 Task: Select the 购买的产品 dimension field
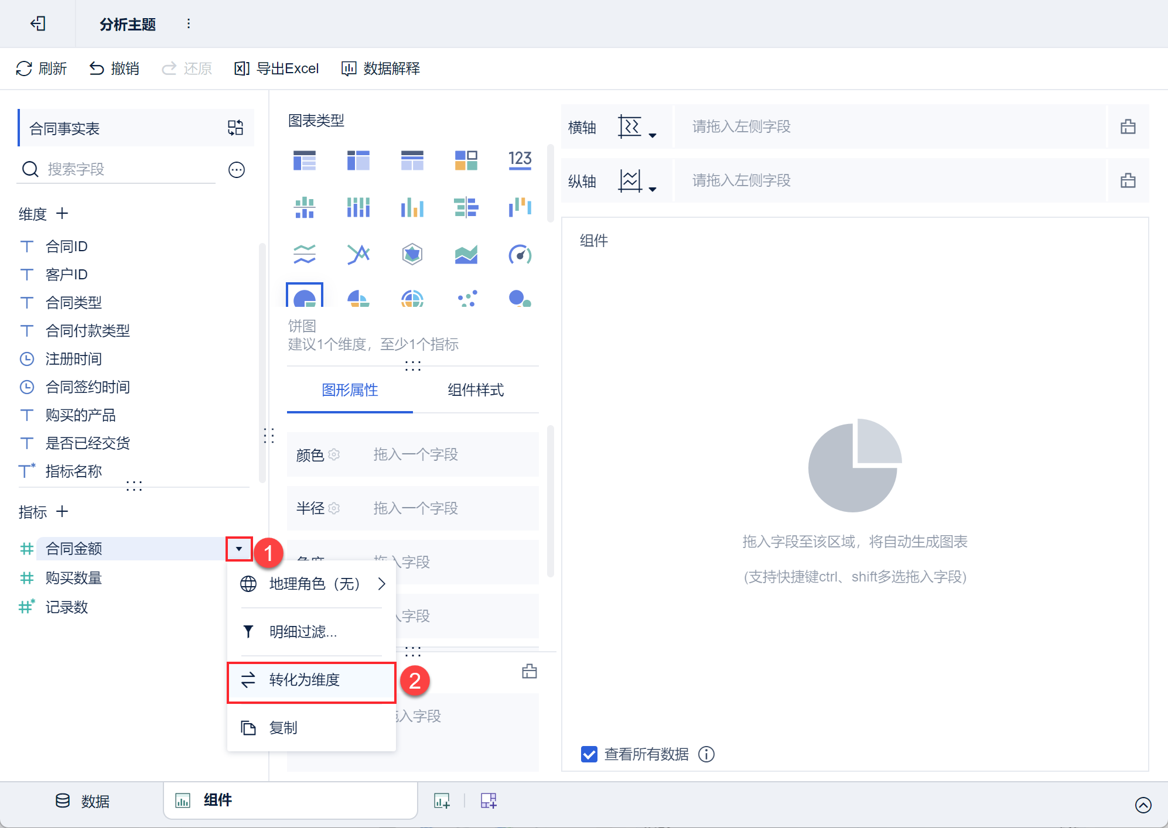[x=81, y=415]
